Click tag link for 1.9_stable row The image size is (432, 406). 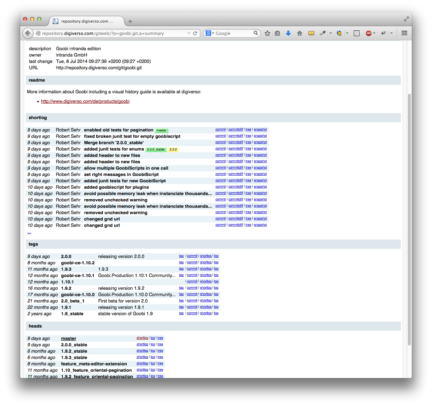(181, 313)
